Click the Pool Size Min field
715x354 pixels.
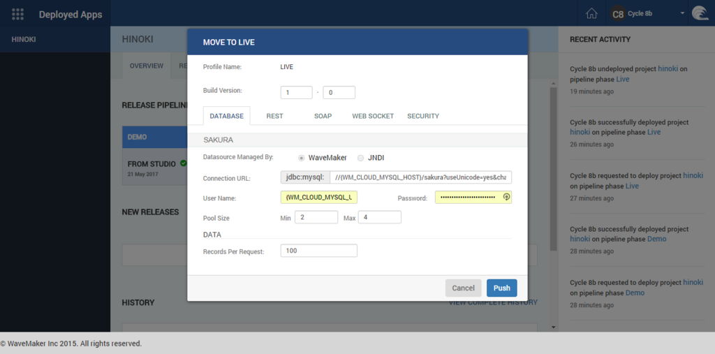tap(316, 217)
